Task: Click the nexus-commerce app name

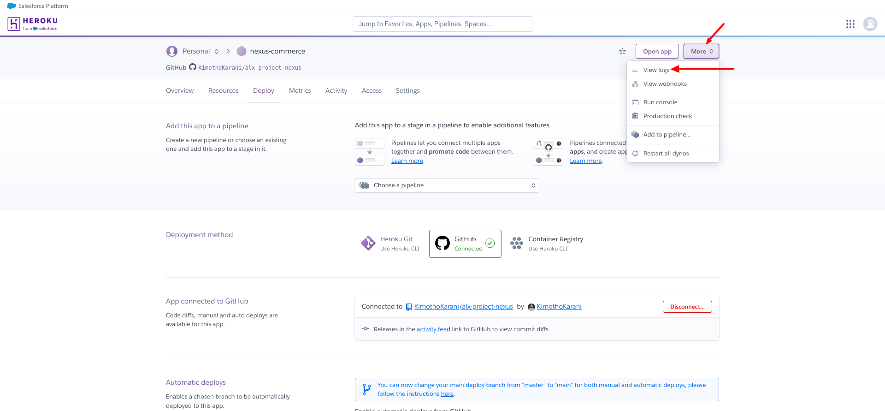Action: click(x=277, y=51)
